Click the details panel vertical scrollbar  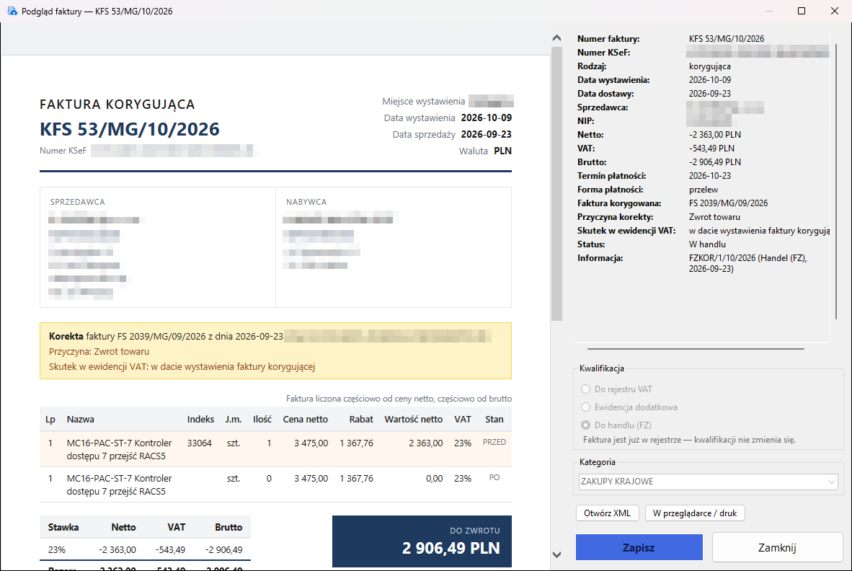tap(836, 182)
